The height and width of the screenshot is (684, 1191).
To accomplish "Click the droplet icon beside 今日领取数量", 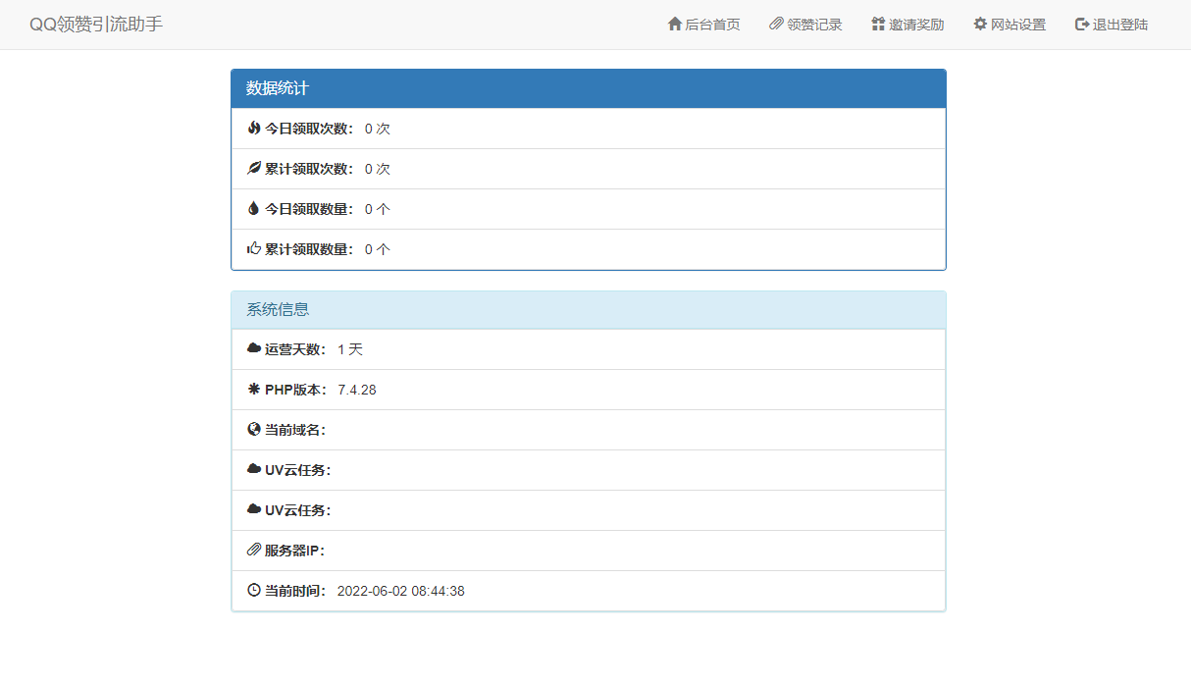I will [x=254, y=209].
